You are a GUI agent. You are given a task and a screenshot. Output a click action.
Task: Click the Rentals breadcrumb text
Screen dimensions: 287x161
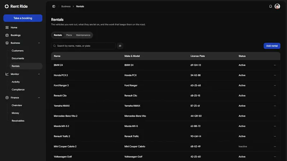point(80,6)
